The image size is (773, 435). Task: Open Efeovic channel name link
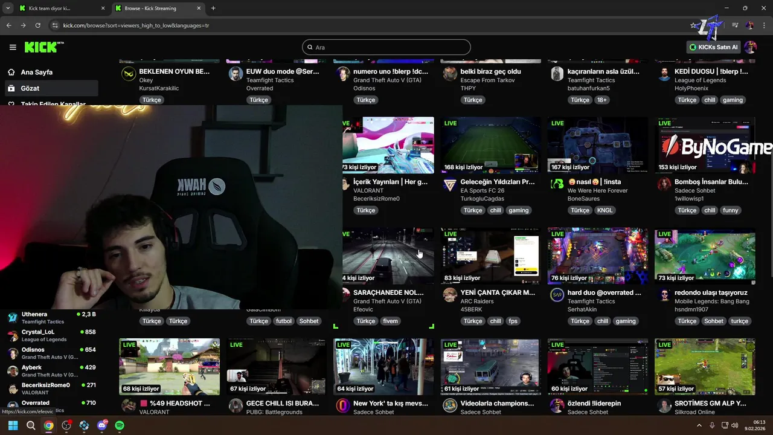click(363, 309)
